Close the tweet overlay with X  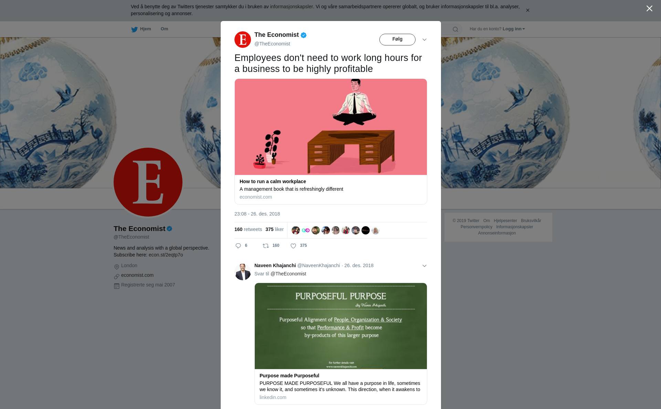tap(649, 9)
